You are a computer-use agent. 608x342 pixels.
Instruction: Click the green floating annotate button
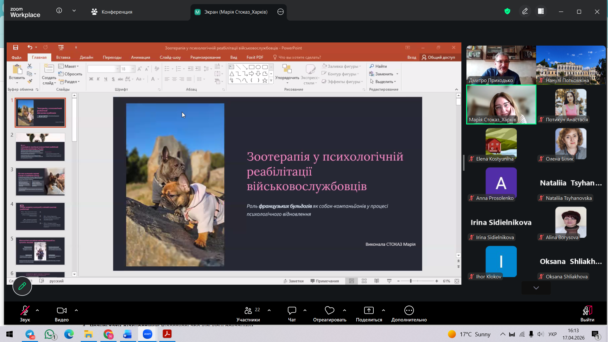point(22,286)
